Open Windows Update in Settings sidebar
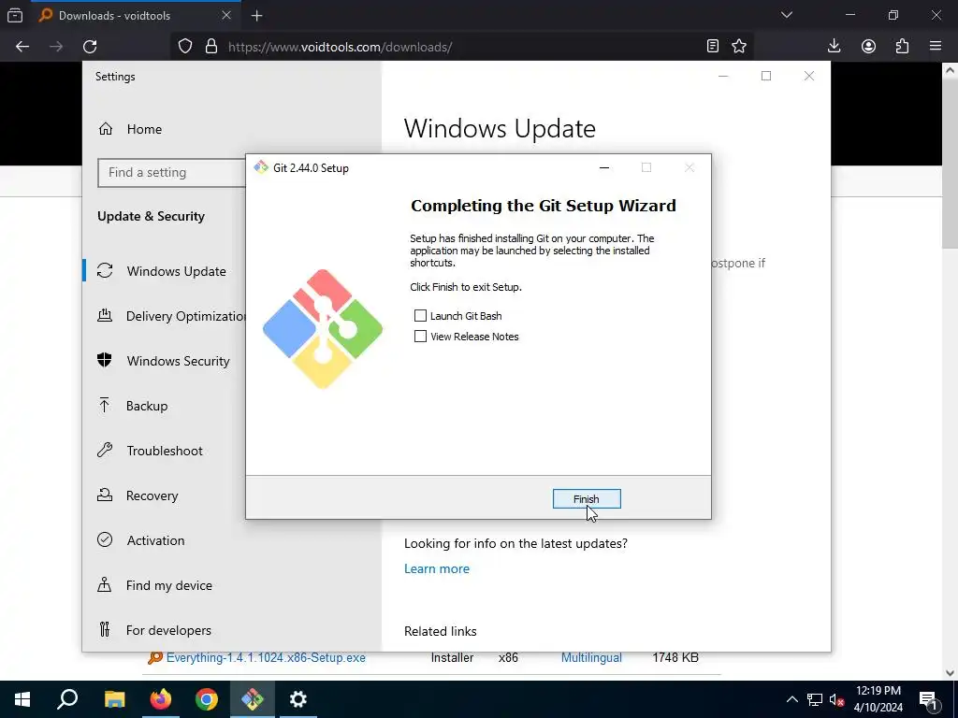Image resolution: width=958 pixels, height=718 pixels. click(x=176, y=271)
